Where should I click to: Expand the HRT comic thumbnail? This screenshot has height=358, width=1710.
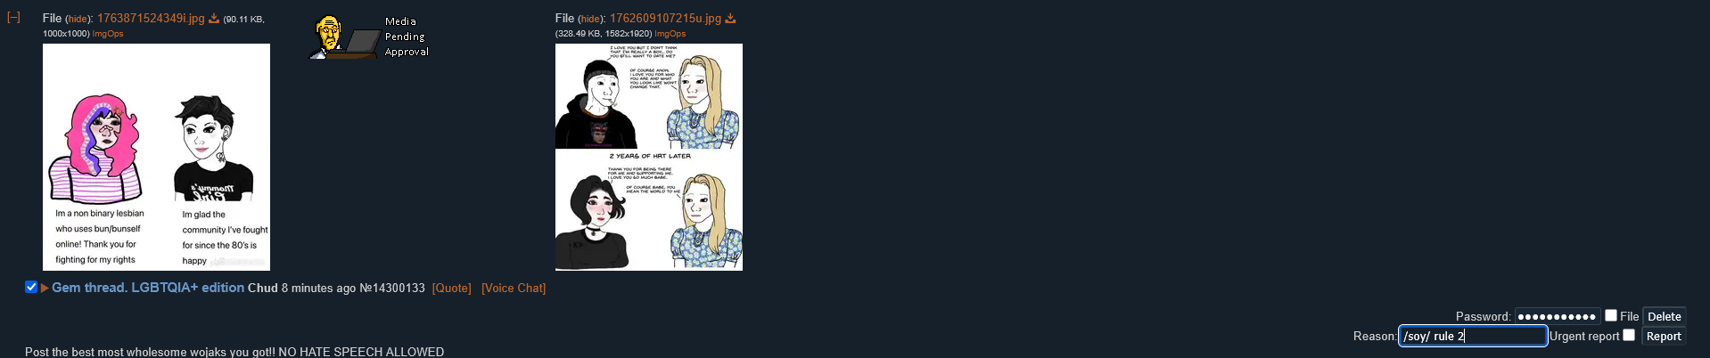tap(649, 158)
